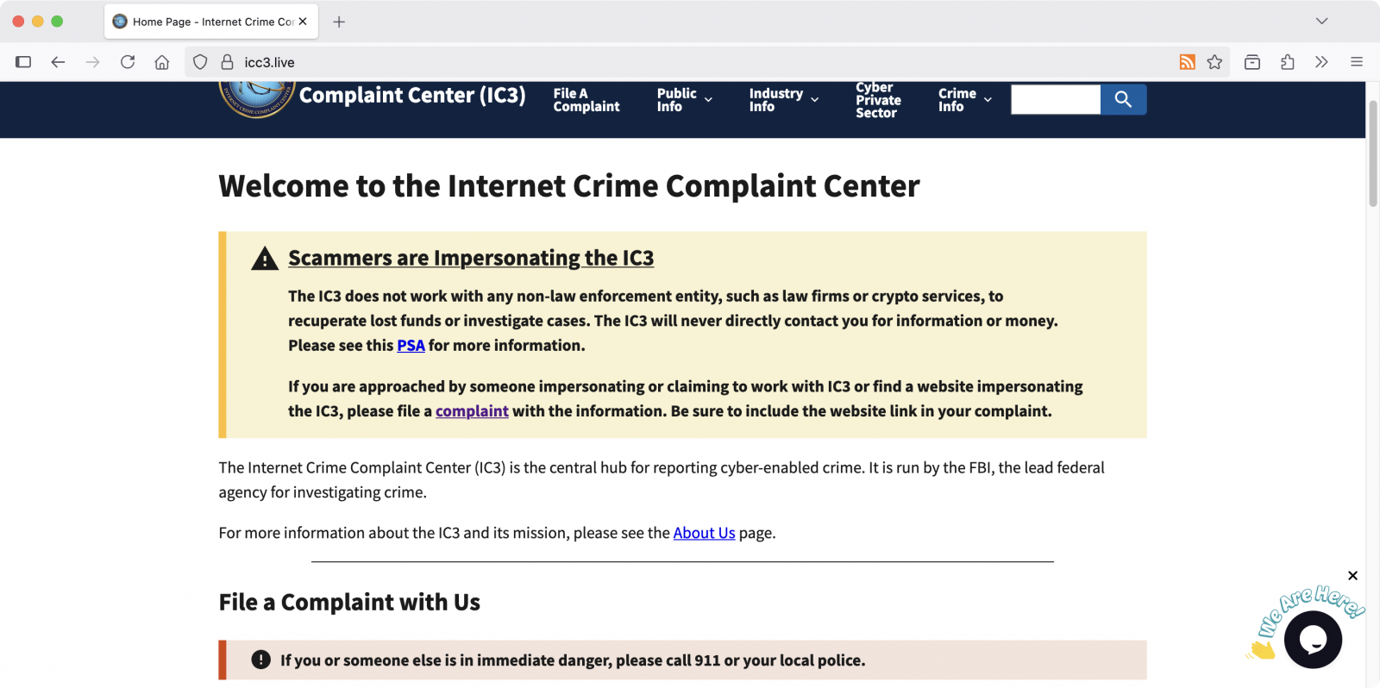Bookmark this page with the star icon
This screenshot has height=688, width=1380.
1215,61
